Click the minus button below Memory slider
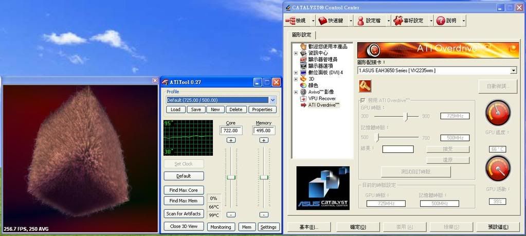526x236 pixels. (x=264, y=214)
